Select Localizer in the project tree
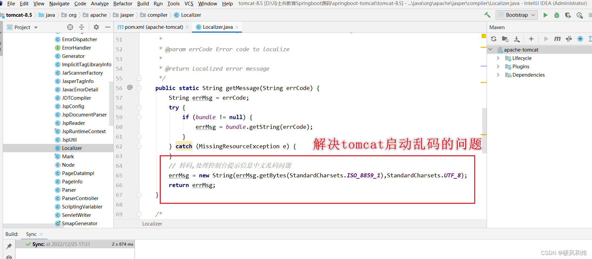Image resolution: width=592 pixels, height=259 pixels. 72,148
